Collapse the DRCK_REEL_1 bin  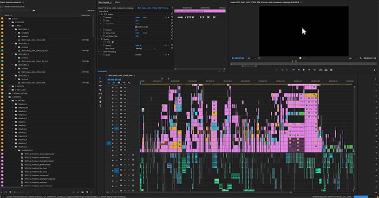(13, 29)
